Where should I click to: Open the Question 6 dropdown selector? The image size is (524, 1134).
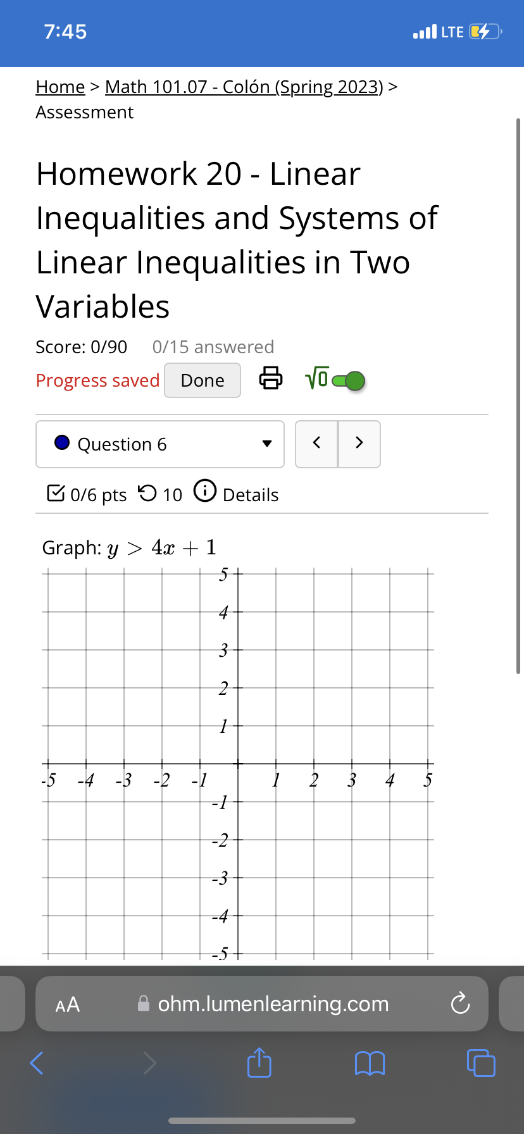[x=160, y=444]
